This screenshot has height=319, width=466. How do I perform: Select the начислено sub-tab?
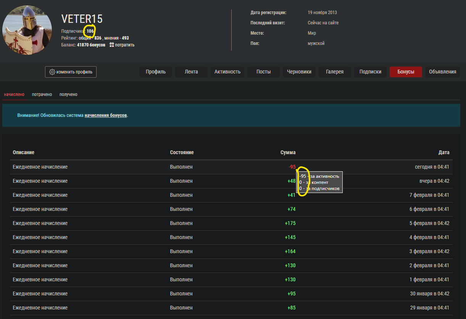pos(15,94)
